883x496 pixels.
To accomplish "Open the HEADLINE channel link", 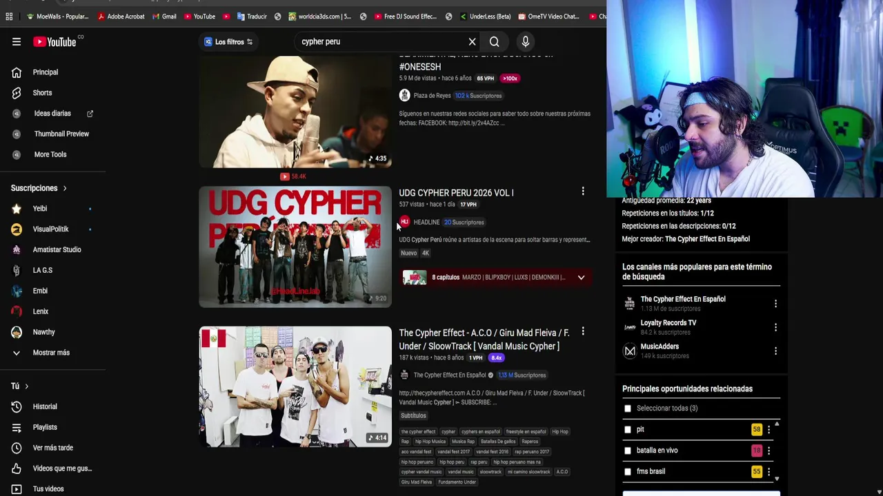I will coord(426,223).
